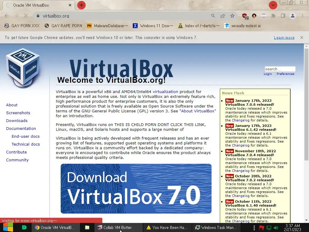Click the VirtualBox cube logo
The height and width of the screenshot is (232, 309).
tap(23, 68)
